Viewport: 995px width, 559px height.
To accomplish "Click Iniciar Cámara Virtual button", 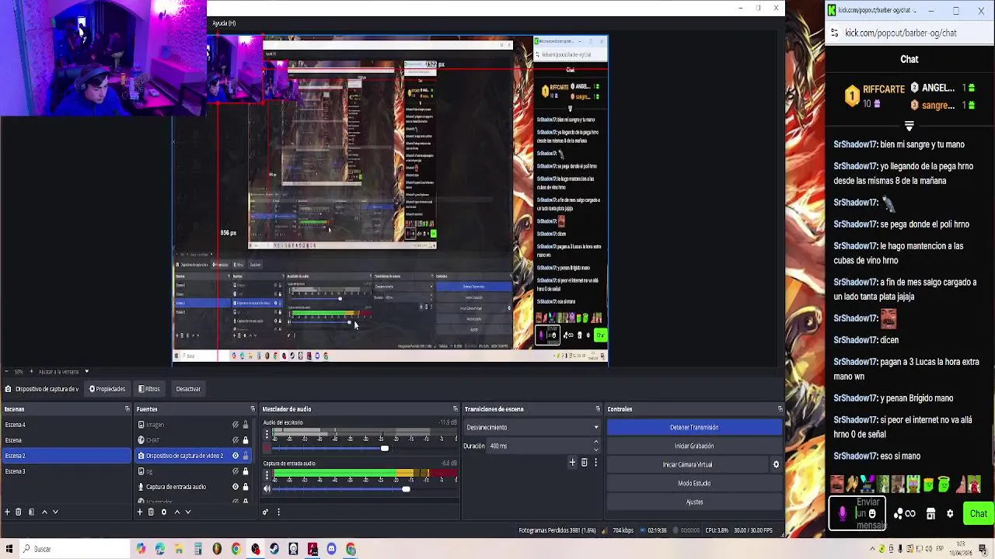I will click(687, 464).
